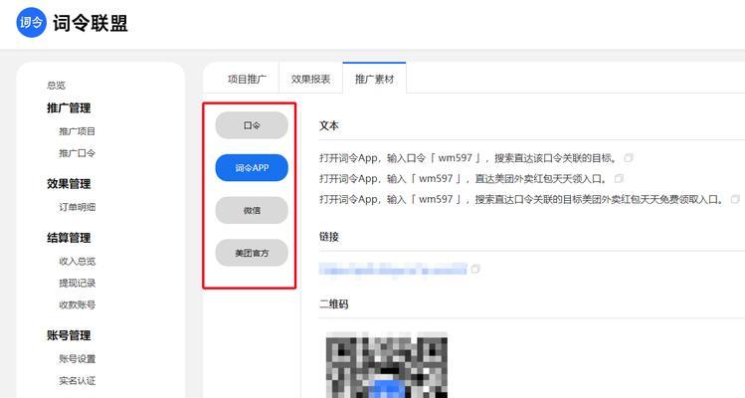Image resolution: width=745 pixels, height=398 pixels.
Task: Open 收款账号 in the sidebar
Action: click(77, 304)
